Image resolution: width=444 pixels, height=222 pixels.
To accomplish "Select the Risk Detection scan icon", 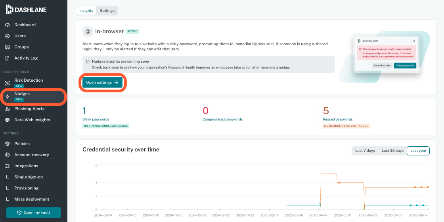I will [x=8, y=83].
